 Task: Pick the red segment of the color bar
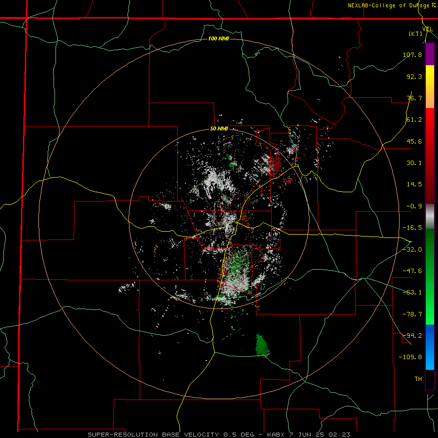(x=430, y=156)
